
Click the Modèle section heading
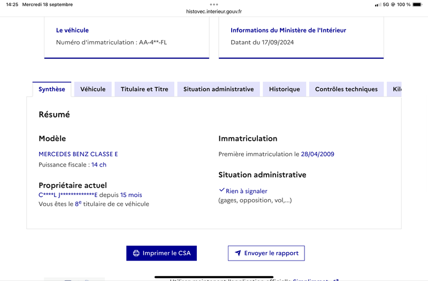(52, 139)
